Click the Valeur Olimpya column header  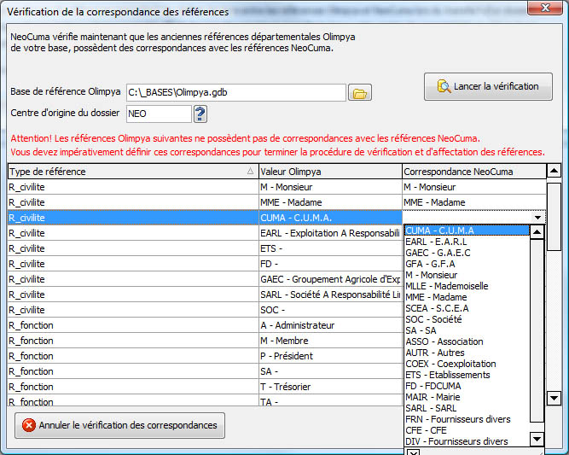(x=330, y=172)
